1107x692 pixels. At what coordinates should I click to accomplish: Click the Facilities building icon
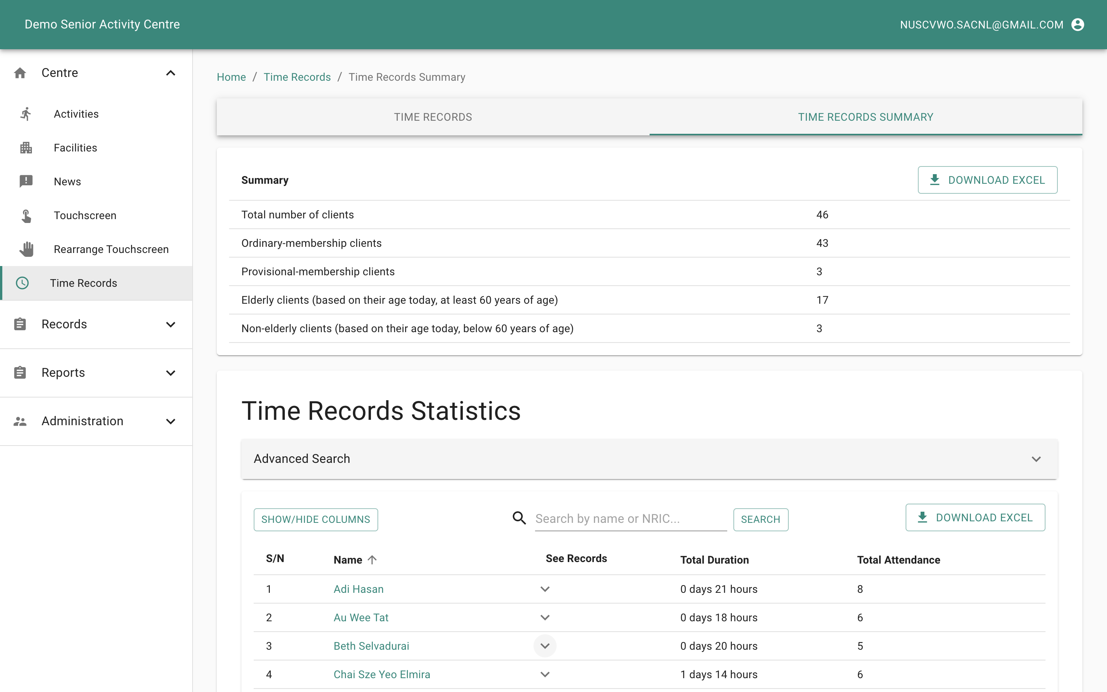[x=26, y=148]
